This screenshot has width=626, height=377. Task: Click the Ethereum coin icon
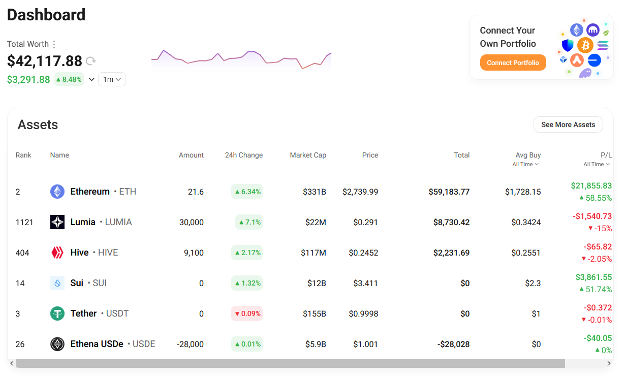point(57,192)
